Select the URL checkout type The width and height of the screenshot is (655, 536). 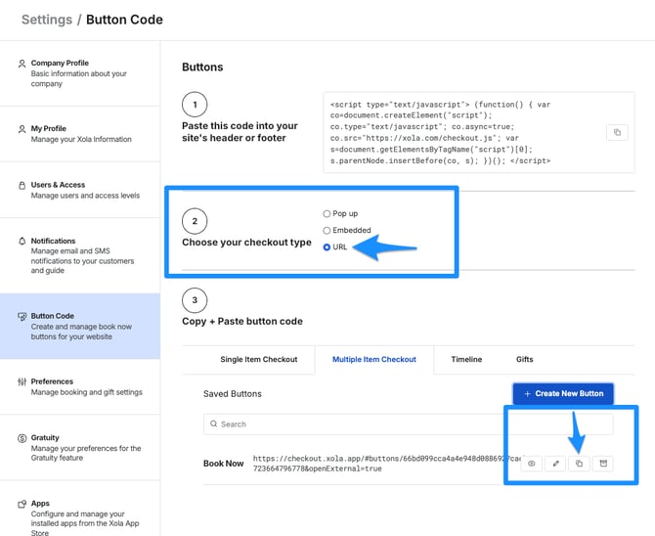pyautogui.click(x=327, y=247)
